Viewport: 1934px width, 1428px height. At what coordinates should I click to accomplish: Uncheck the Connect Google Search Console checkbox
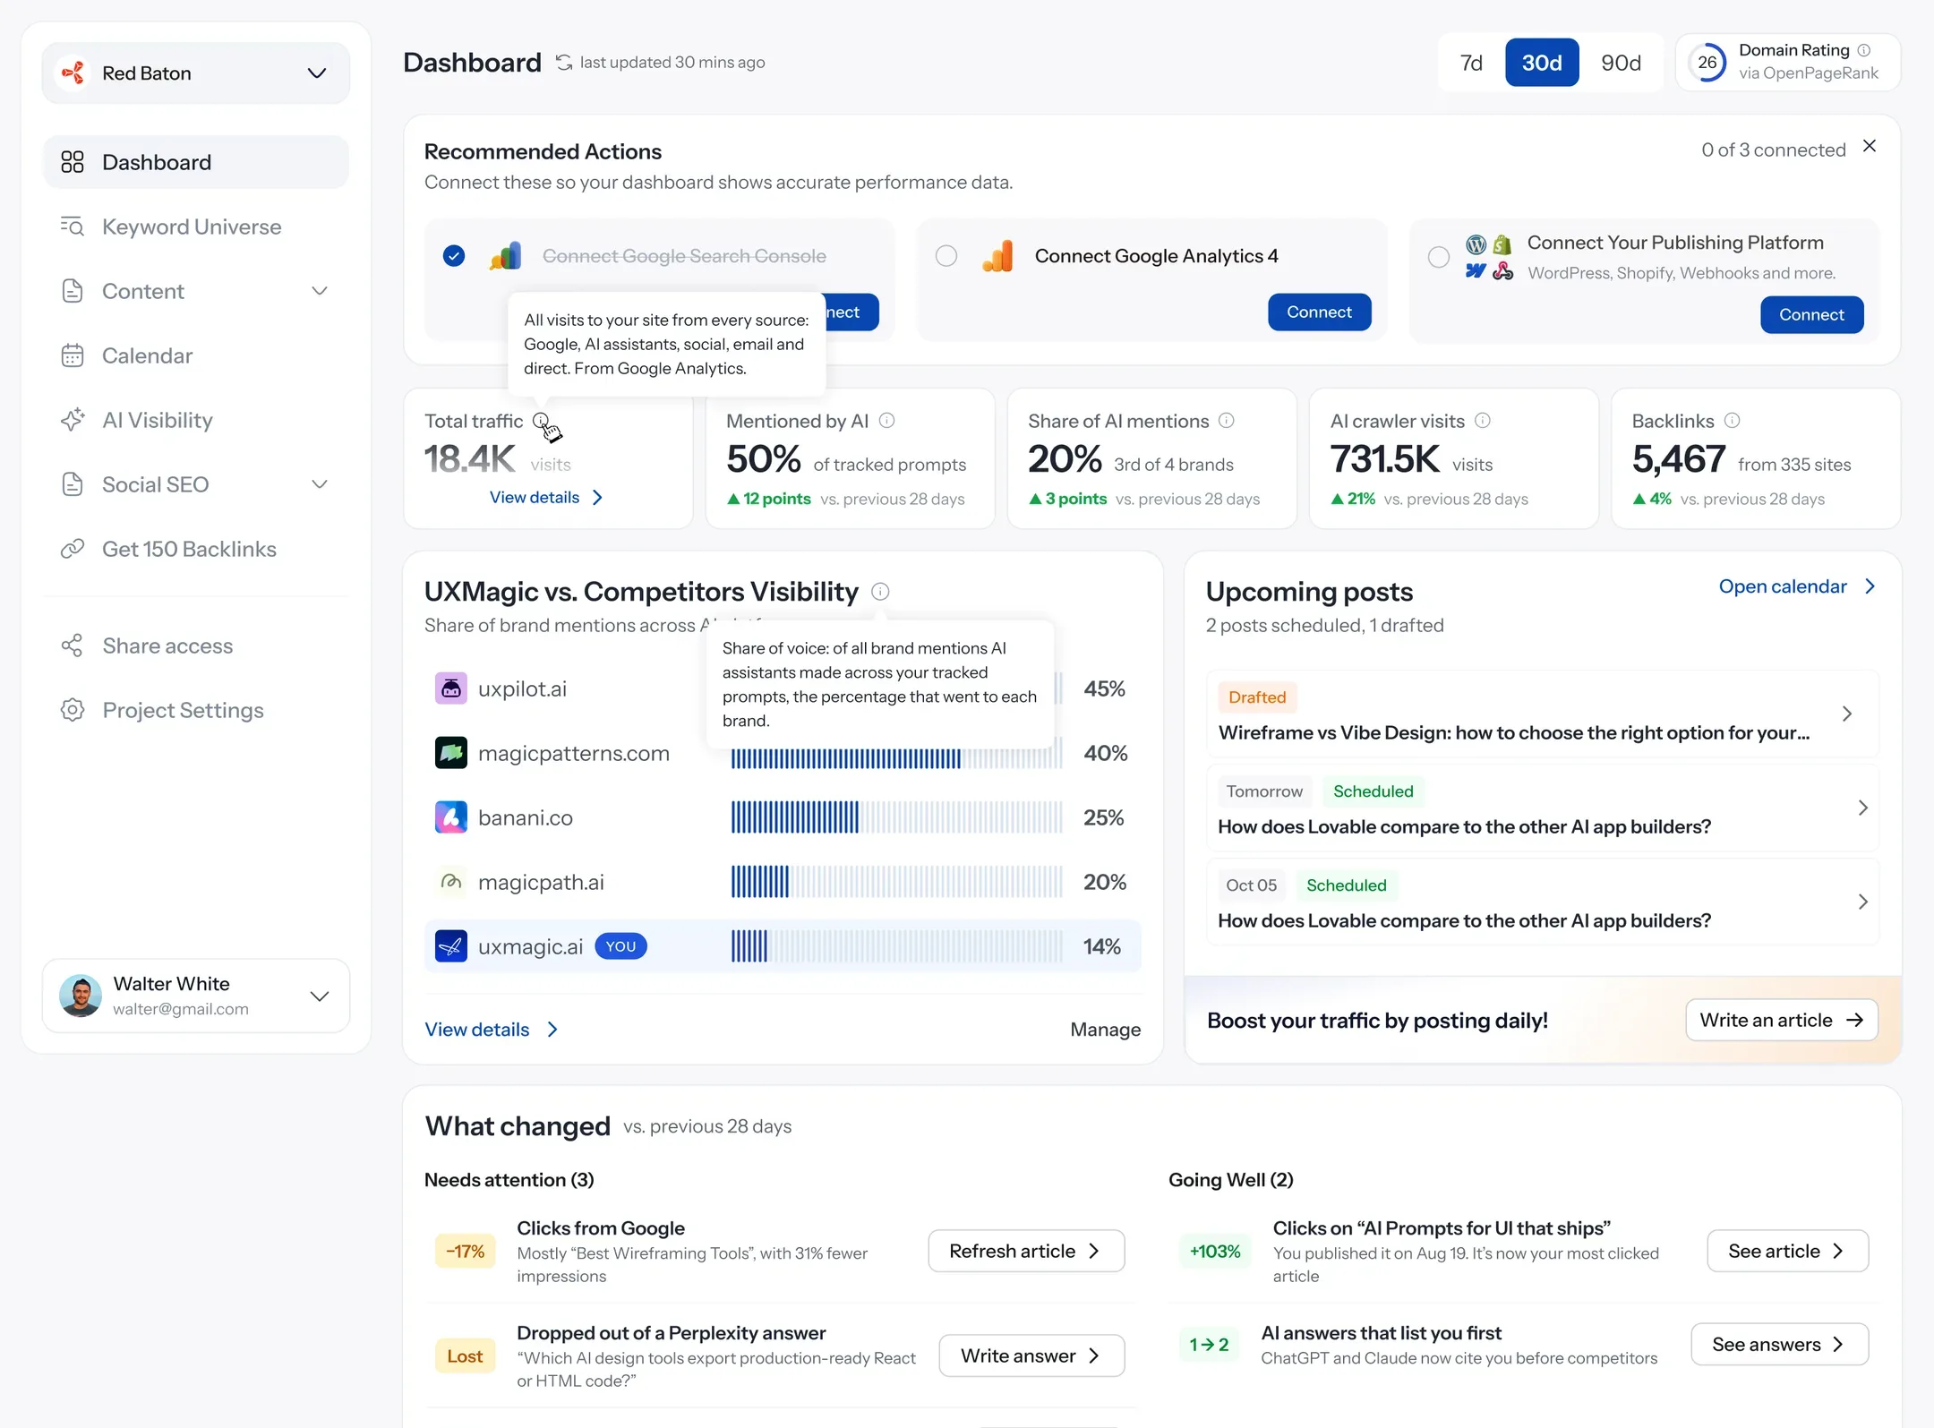click(x=454, y=256)
